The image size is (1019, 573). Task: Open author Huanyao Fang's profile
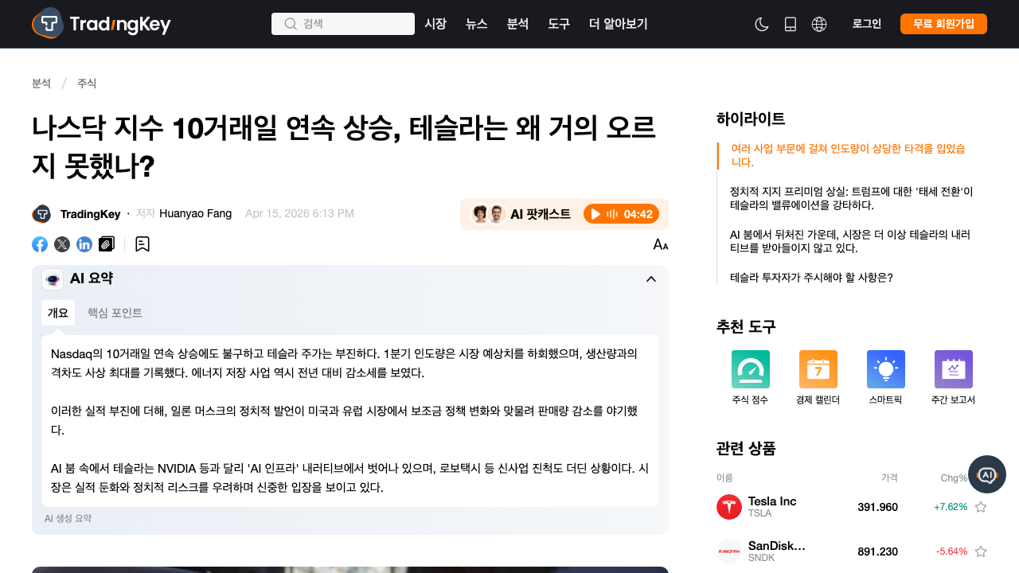[196, 213]
